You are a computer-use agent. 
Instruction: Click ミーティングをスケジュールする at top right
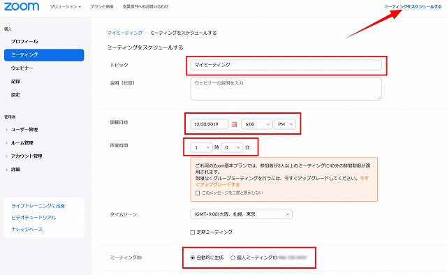(413, 6)
